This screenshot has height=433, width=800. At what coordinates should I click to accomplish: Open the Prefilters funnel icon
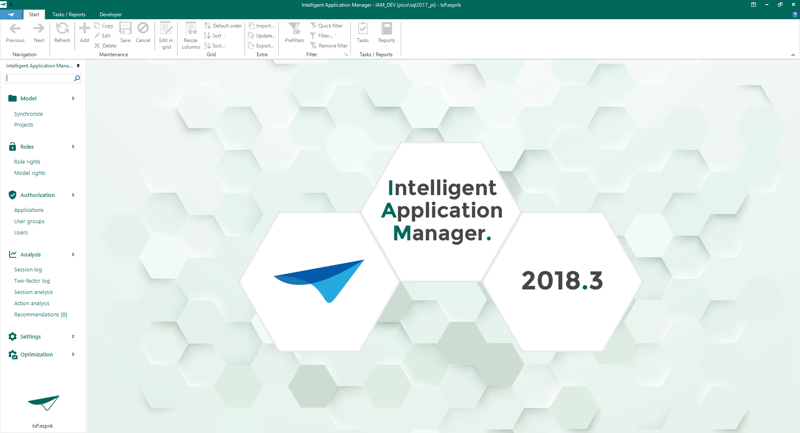[294, 29]
